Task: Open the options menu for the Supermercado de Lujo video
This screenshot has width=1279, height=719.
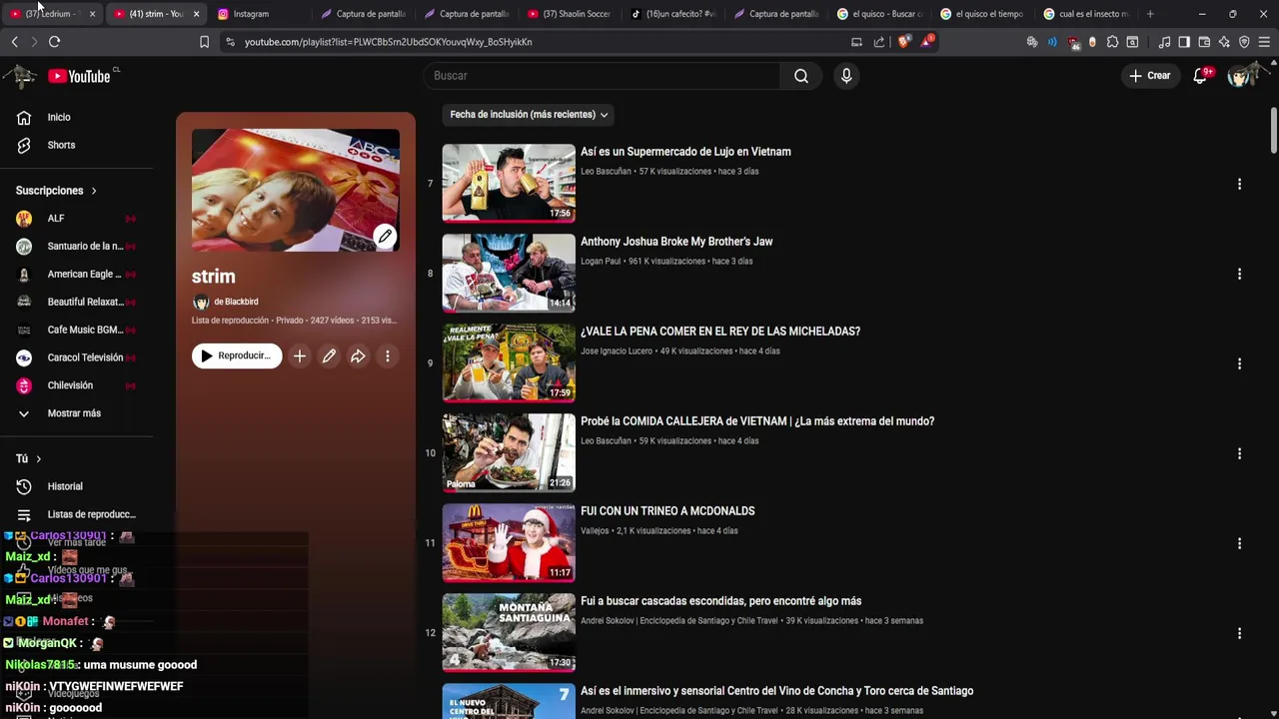Action: tap(1239, 184)
